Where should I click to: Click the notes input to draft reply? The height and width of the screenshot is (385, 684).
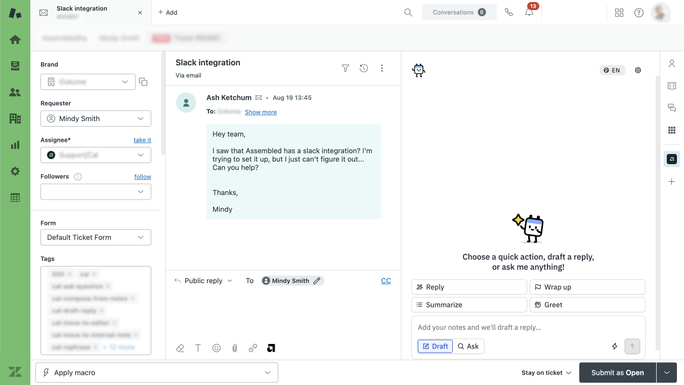pos(528,327)
